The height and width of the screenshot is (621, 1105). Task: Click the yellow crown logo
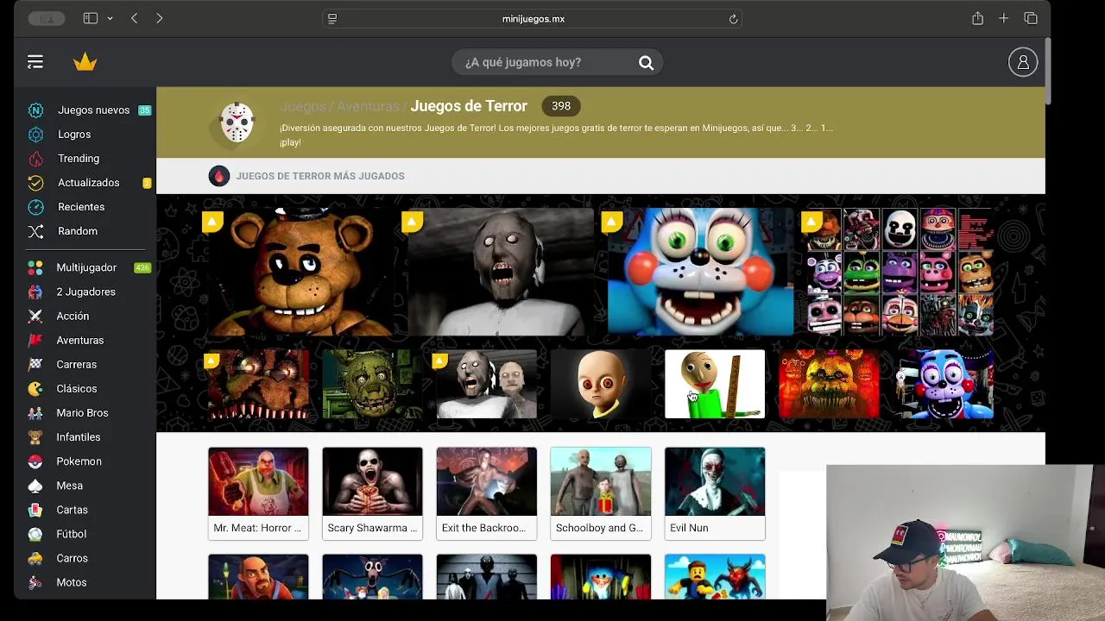[85, 62]
